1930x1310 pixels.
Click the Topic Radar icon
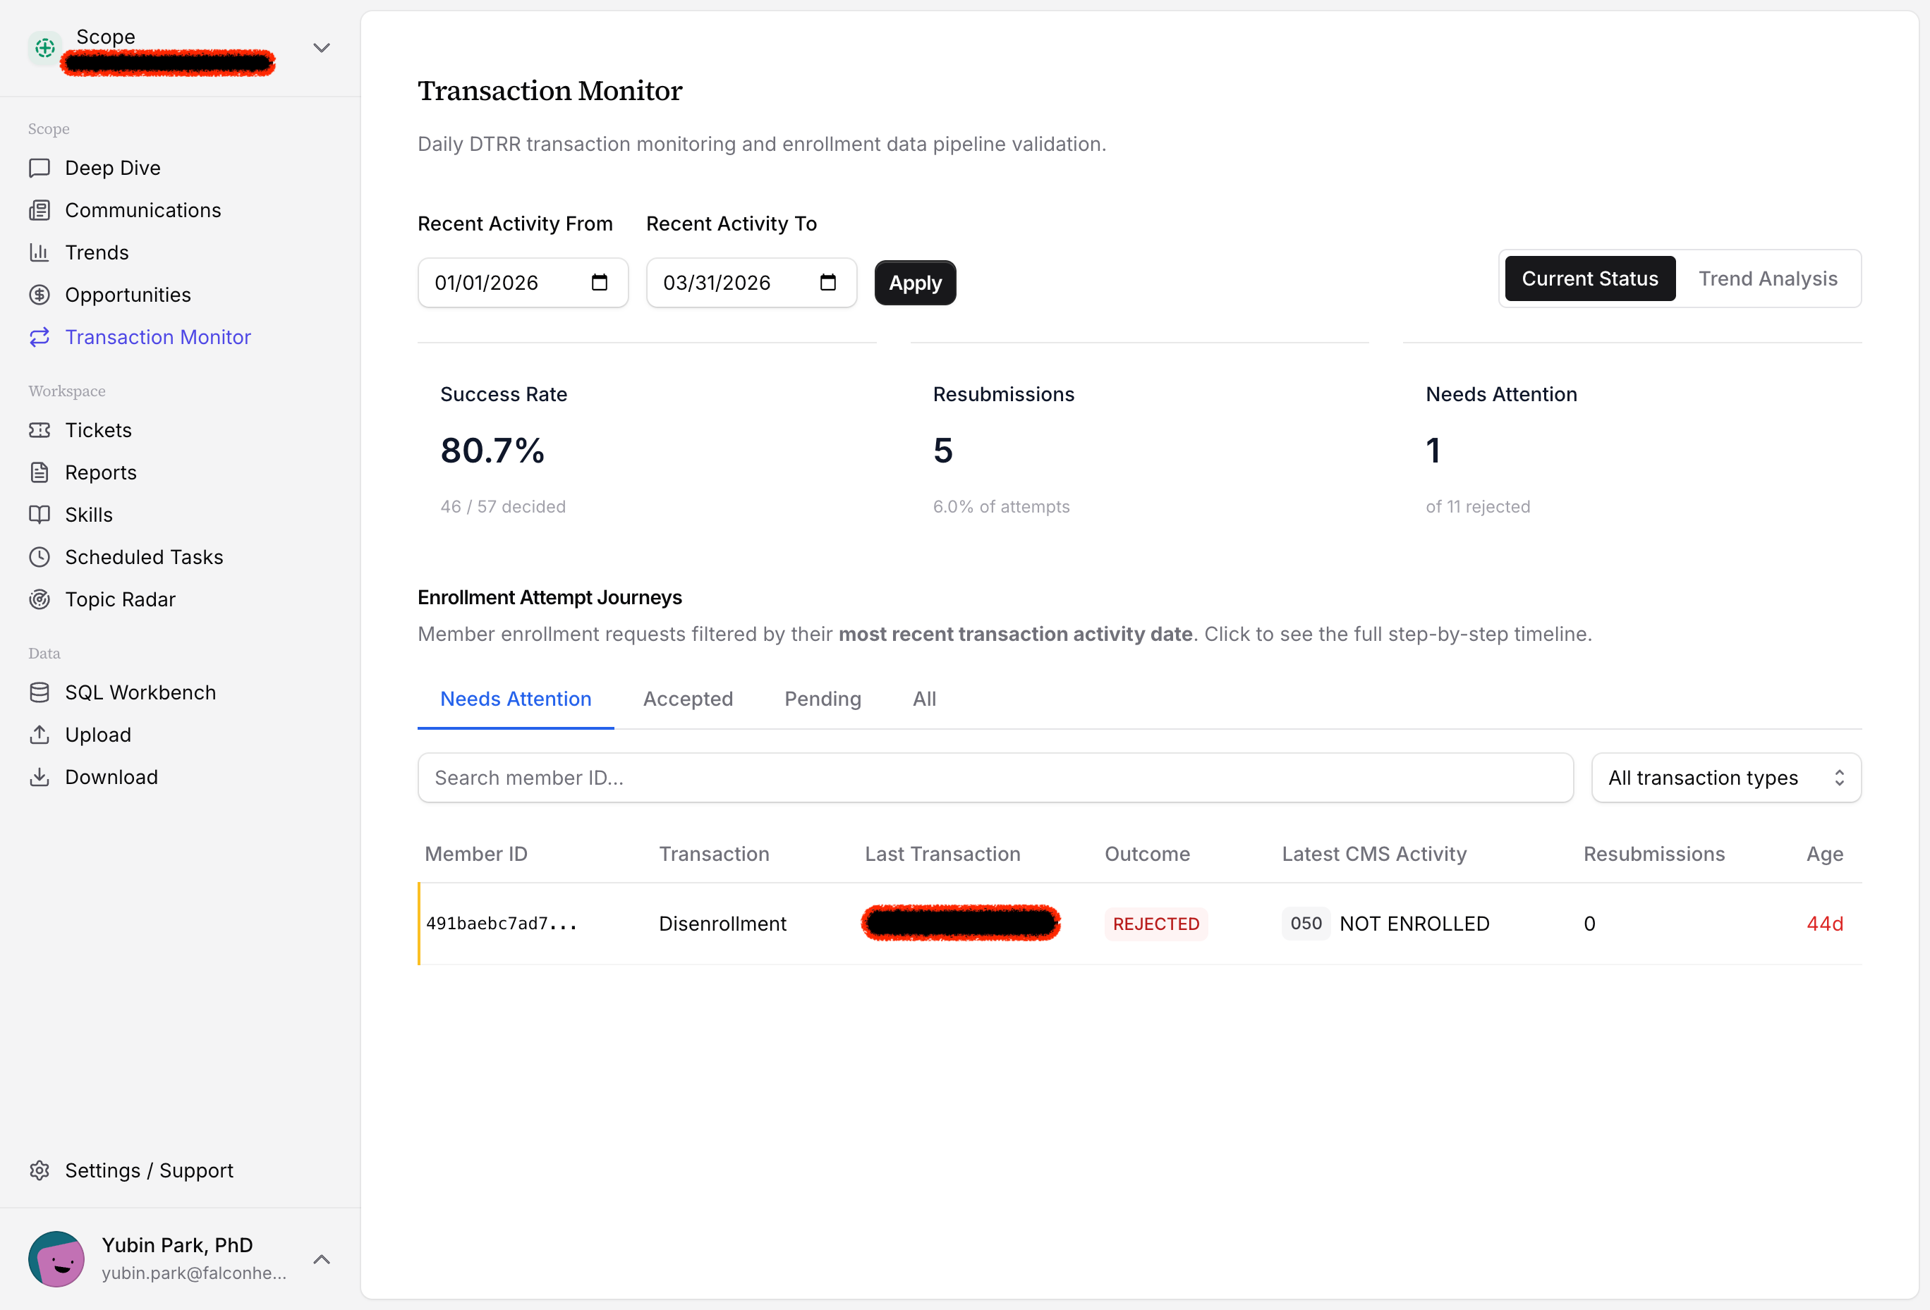[39, 599]
